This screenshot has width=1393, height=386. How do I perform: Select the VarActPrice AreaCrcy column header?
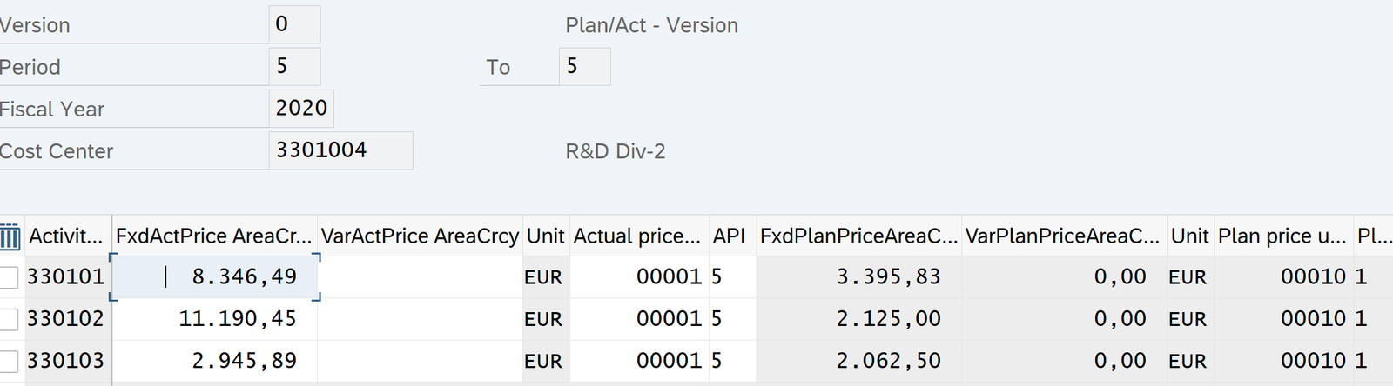pyautogui.click(x=420, y=236)
